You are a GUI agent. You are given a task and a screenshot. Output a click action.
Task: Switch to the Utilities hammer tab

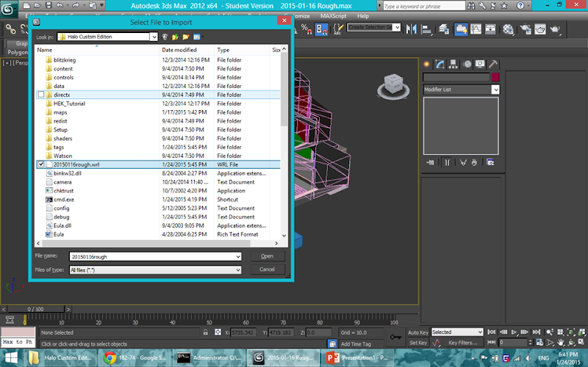(x=493, y=65)
